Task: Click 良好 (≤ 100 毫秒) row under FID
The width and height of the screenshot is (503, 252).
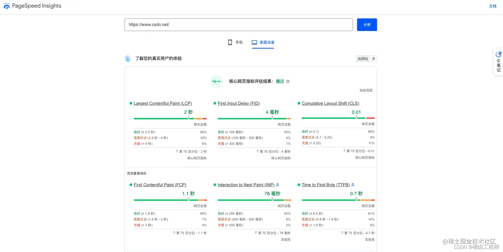Action: click(254, 132)
